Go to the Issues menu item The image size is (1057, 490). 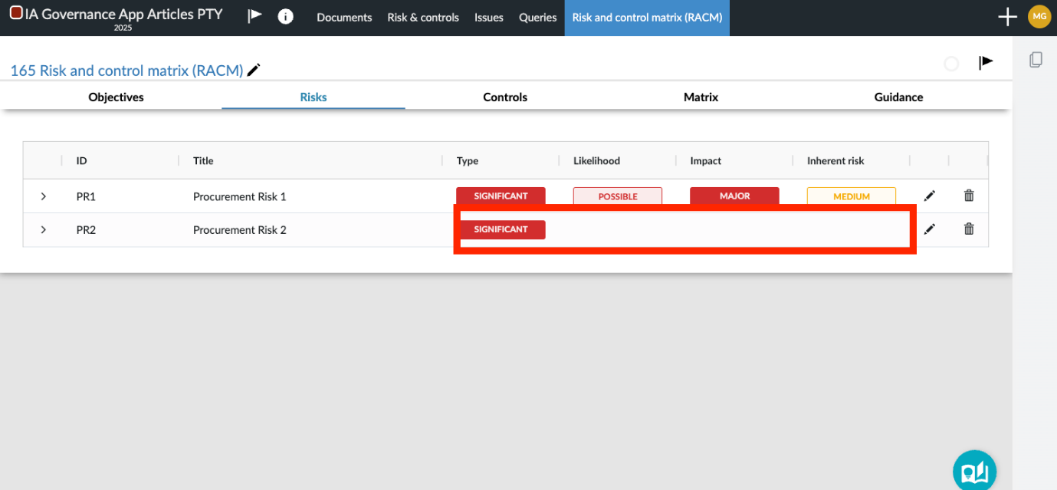point(489,18)
